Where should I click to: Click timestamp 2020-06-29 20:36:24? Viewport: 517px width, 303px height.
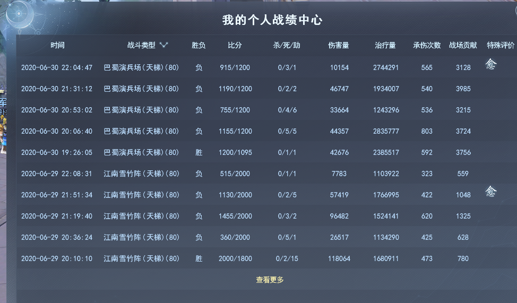(57, 237)
